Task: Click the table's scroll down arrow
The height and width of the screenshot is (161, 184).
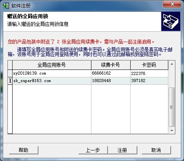Action: click(x=172, y=130)
